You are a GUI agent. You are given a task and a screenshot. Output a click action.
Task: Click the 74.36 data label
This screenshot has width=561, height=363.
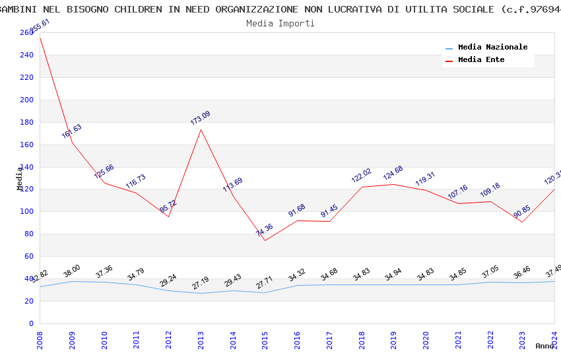[x=265, y=230]
